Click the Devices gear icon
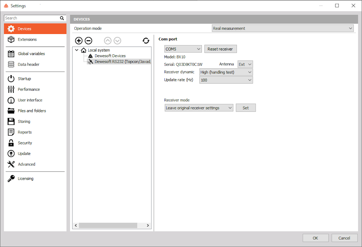The image size is (362, 247). [11, 29]
